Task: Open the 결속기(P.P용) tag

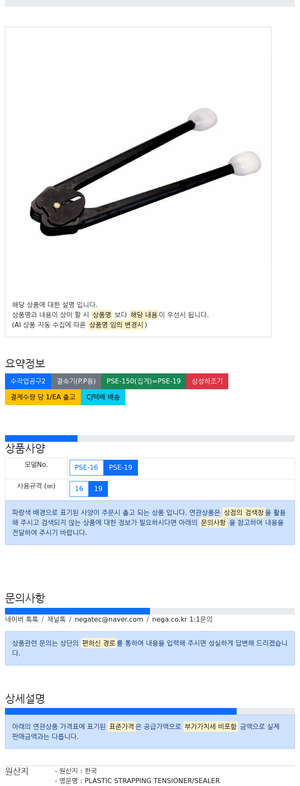Action: (x=76, y=381)
